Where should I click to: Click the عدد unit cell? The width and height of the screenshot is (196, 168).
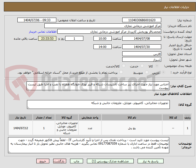click(x=90, y=128)
